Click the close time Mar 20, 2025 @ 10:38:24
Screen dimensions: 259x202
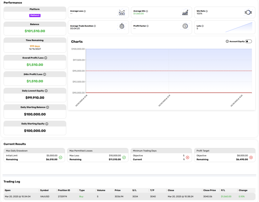[x=181, y=196]
